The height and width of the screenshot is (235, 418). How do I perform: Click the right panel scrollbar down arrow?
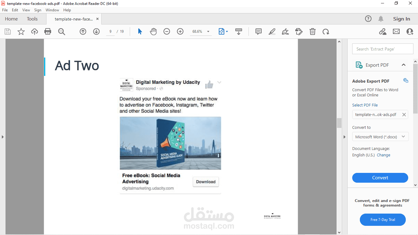415,185
